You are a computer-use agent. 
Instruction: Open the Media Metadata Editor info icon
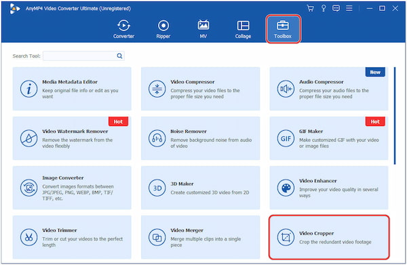point(28,89)
